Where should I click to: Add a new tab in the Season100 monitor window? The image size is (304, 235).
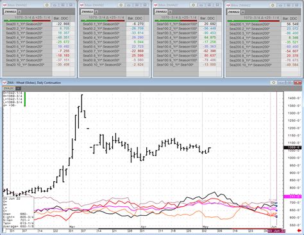(170, 12)
